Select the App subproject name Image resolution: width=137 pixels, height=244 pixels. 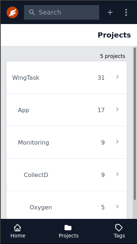click(24, 110)
